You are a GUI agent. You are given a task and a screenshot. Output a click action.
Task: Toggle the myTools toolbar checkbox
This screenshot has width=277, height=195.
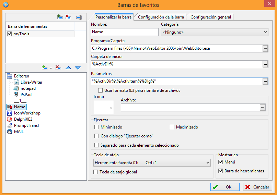pyautogui.click(x=9, y=34)
